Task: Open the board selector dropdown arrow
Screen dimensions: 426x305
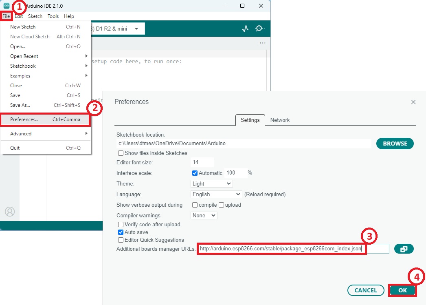Action: coord(136,29)
